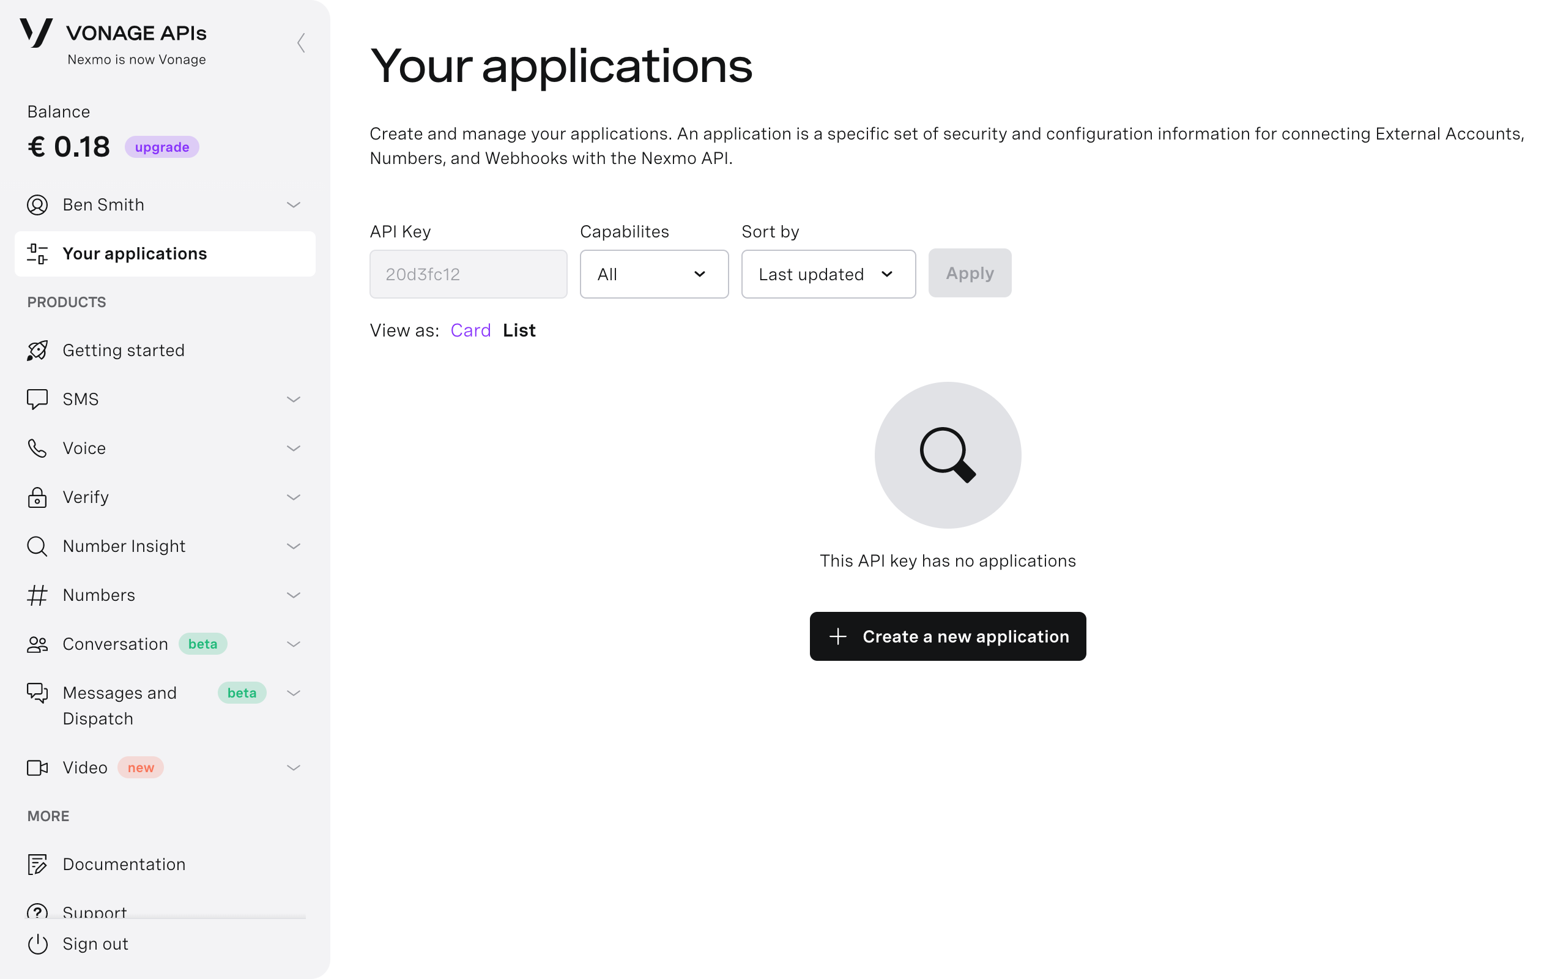1566x979 pixels.
Task: Click the API Key input field
Action: [x=468, y=273]
